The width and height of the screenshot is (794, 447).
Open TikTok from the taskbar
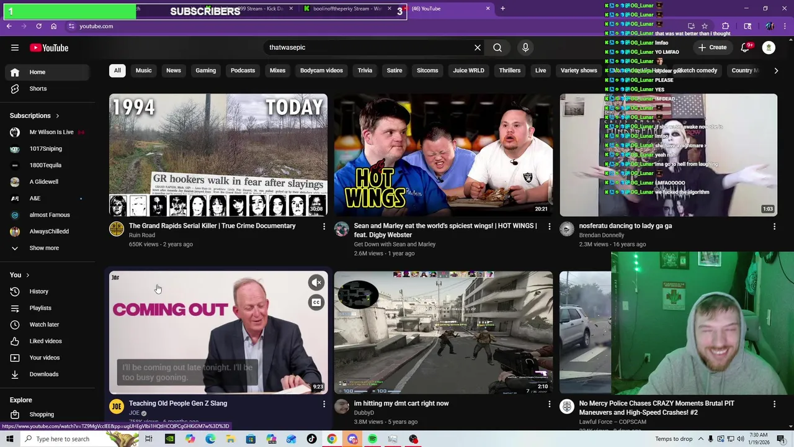311,439
